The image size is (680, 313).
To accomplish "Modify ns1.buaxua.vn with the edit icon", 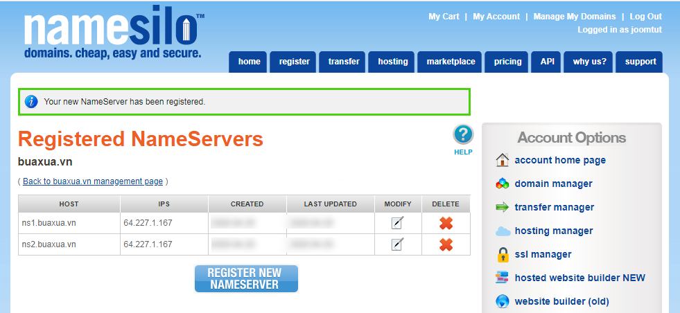I will coord(398,223).
